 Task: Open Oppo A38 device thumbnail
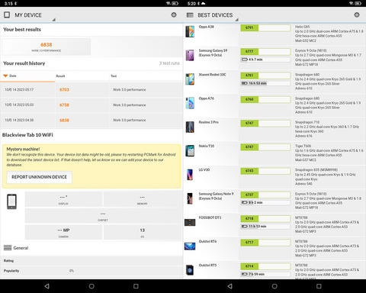(x=190, y=31)
